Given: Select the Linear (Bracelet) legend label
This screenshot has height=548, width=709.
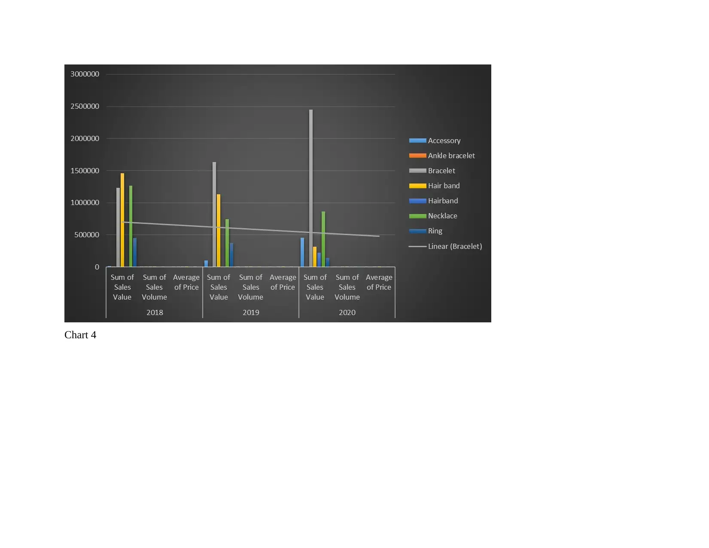Looking at the screenshot, I should [x=455, y=246].
